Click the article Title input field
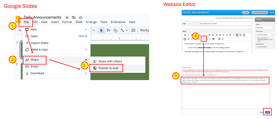Image resolution: width=278 pixels, height=119 pixels. (225, 24)
